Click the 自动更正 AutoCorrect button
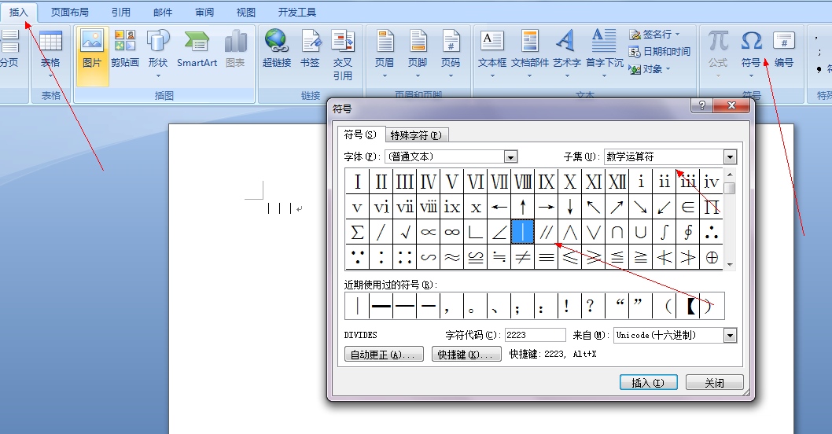Image resolution: width=832 pixels, height=434 pixels. [x=384, y=355]
